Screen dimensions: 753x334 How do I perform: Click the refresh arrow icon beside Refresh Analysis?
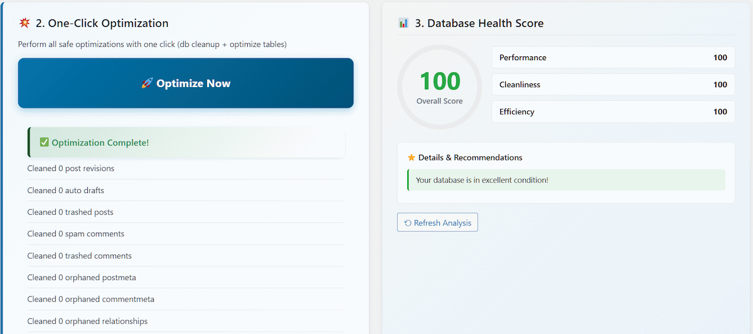point(408,222)
